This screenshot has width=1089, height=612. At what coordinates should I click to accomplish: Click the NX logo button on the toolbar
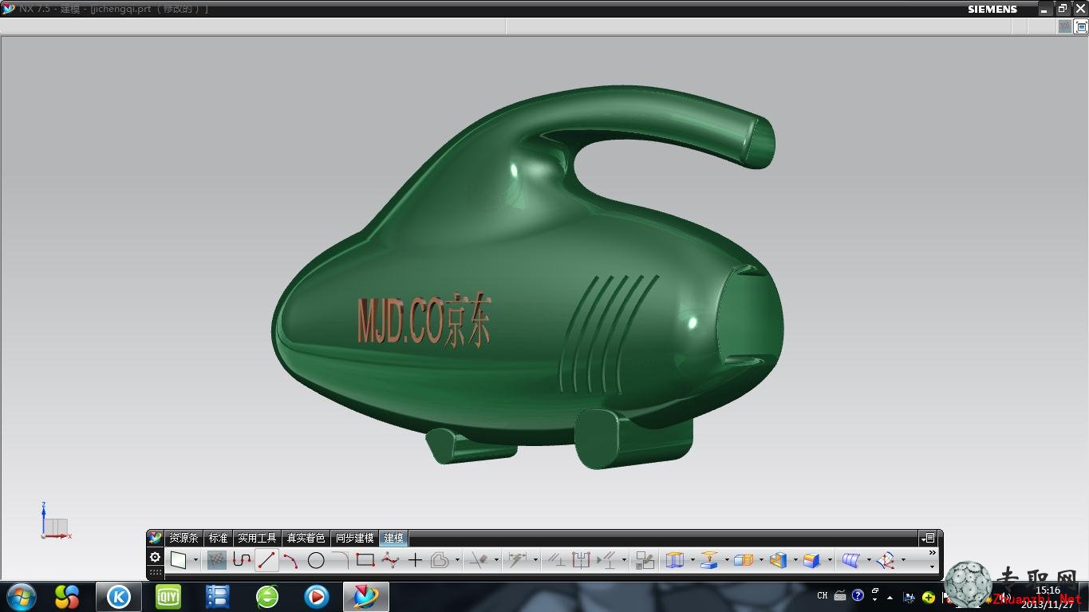pos(155,538)
